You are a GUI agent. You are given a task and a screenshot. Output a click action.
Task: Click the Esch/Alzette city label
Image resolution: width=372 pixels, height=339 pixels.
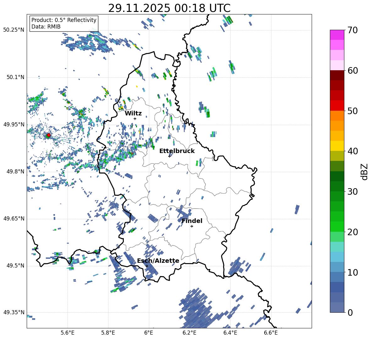(158, 261)
